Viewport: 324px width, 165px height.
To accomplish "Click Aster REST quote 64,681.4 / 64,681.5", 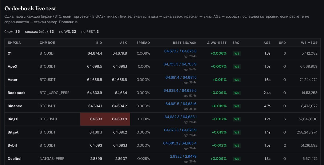I will (x=181, y=77).
